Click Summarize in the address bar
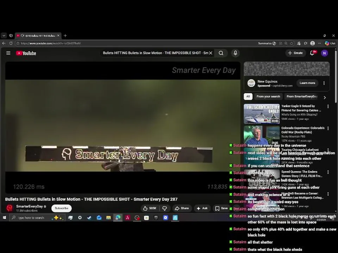Image resolution: width=338 pixels, height=253 pixels. pyautogui.click(x=267, y=43)
